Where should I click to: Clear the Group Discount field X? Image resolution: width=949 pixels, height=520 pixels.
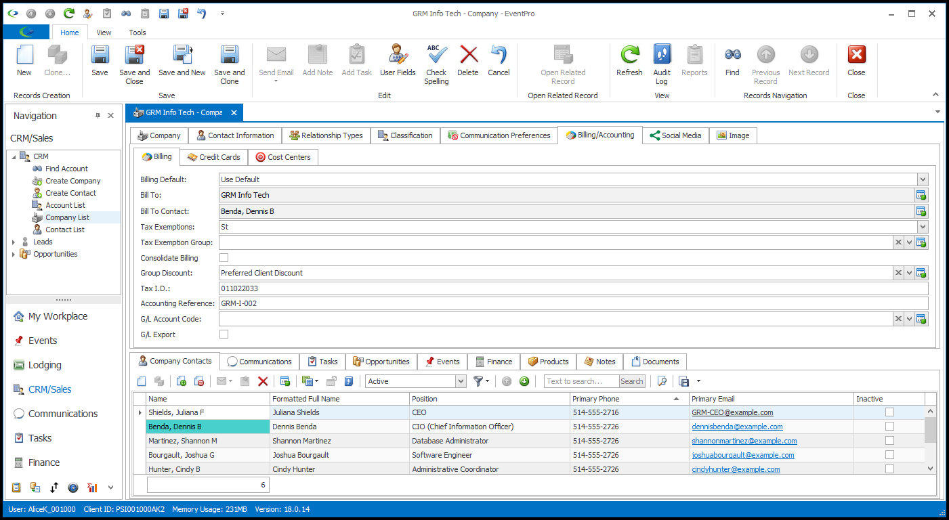[x=898, y=273]
